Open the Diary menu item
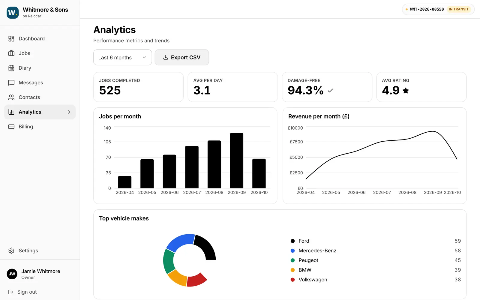This screenshot has width=480, height=300. [40, 68]
